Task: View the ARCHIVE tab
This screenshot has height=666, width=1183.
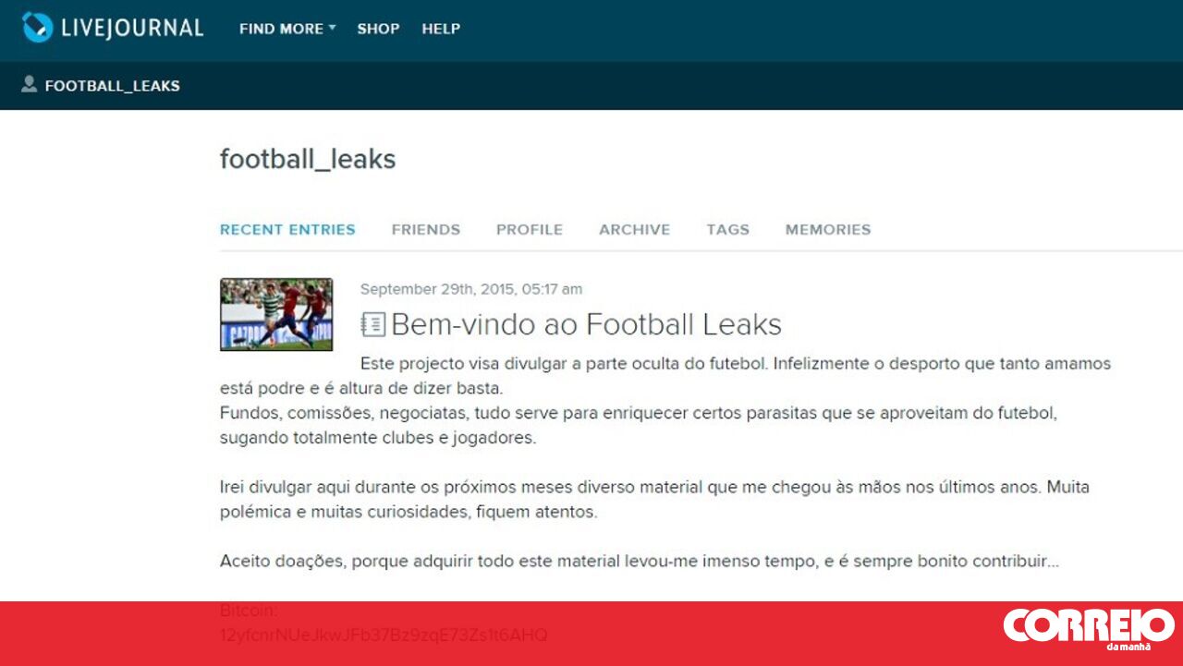Action: pyautogui.click(x=635, y=229)
